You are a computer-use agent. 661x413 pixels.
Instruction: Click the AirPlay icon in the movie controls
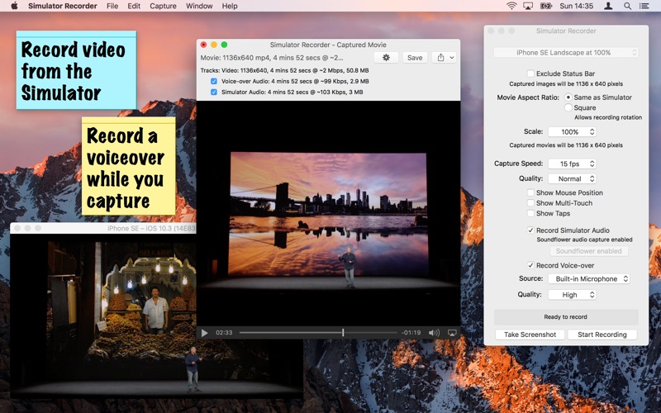(x=452, y=333)
